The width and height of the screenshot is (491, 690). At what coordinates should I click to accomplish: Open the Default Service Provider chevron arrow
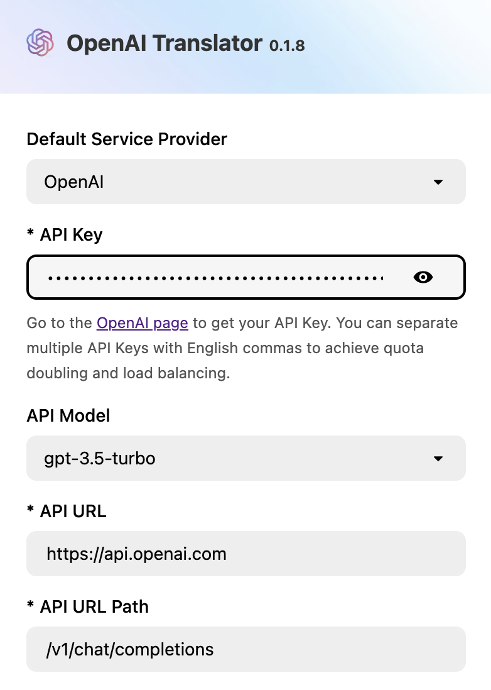click(x=438, y=182)
